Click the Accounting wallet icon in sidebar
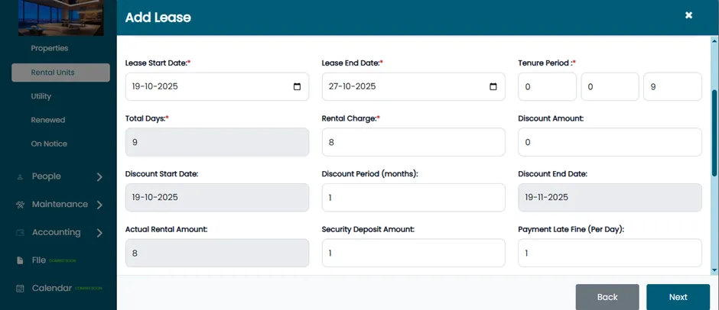The height and width of the screenshot is (310, 719). [x=20, y=233]
